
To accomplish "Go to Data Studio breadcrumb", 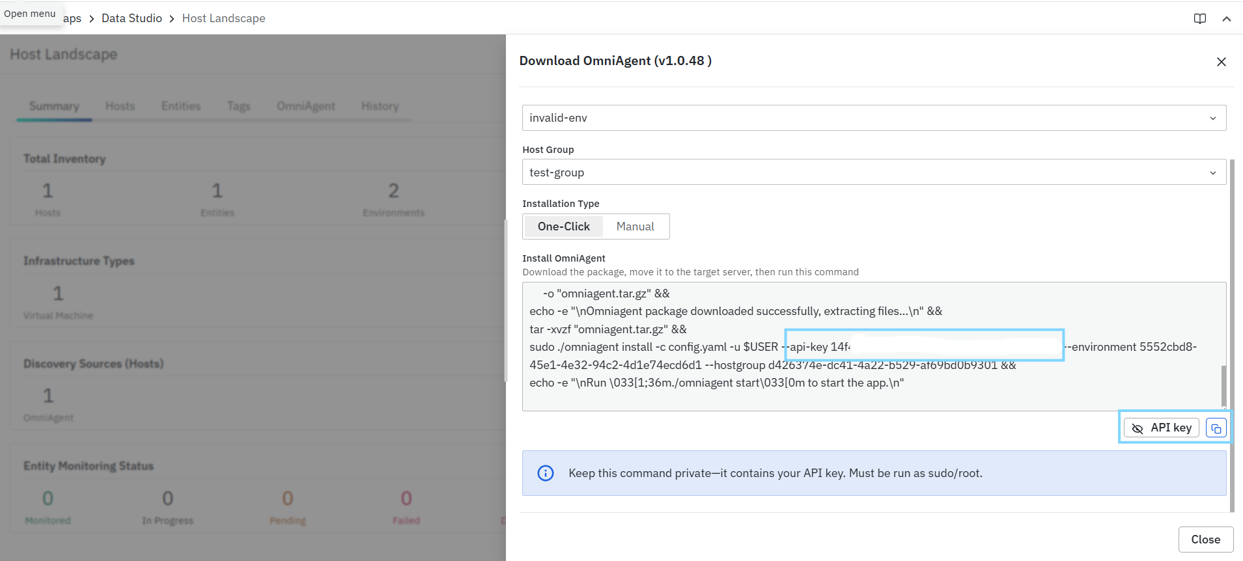I will tap(132, 18).
